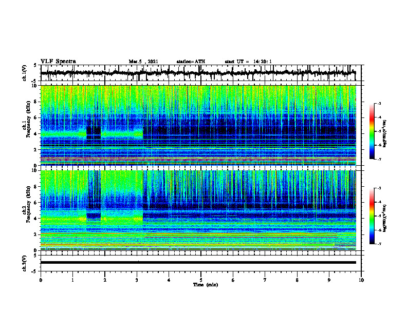Click the ch.1 "Frequency (kHz)" axis label
Screen dimensions: 407x314
(x=29, y=119)
